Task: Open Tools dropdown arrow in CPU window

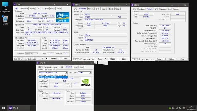Action: [x=46, y=59]
